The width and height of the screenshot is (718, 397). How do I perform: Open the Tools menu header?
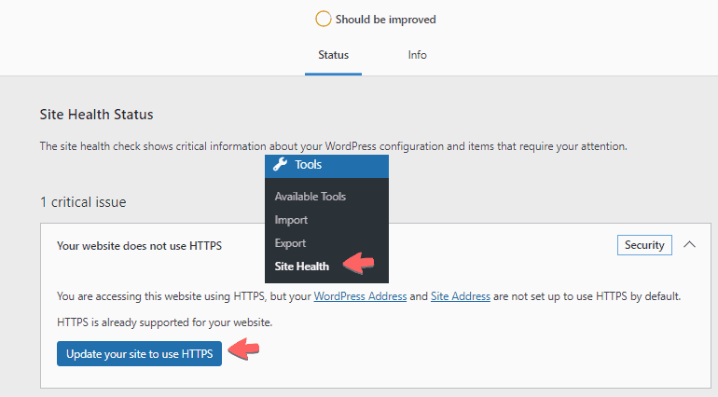(x=326, y=166)
